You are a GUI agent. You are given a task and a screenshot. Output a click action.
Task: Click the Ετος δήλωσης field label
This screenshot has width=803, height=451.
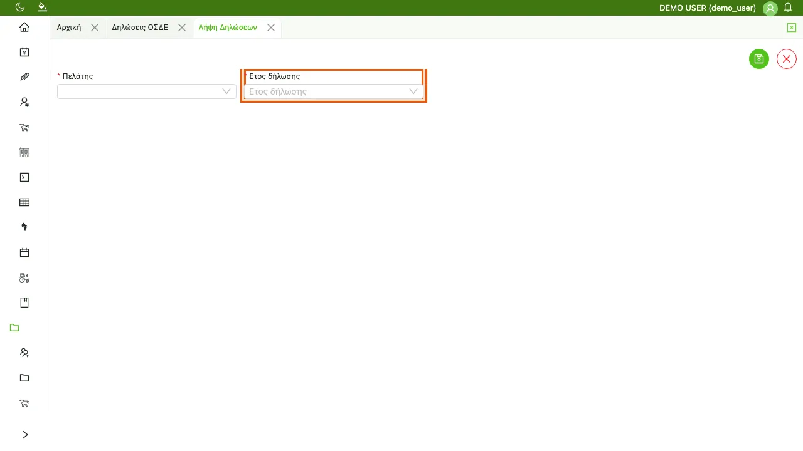point(274,76)
